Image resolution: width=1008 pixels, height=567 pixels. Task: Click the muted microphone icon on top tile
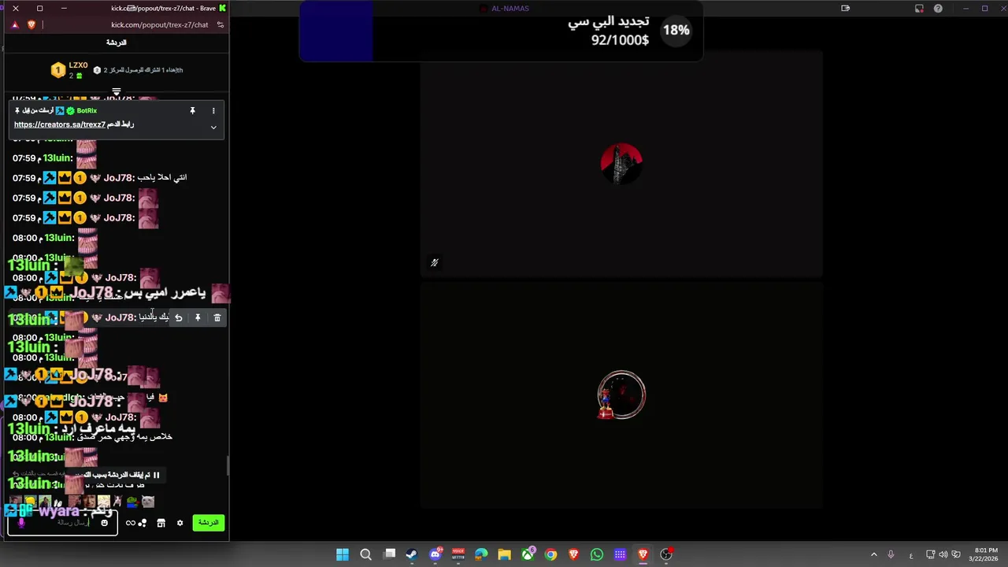(435, 263)
